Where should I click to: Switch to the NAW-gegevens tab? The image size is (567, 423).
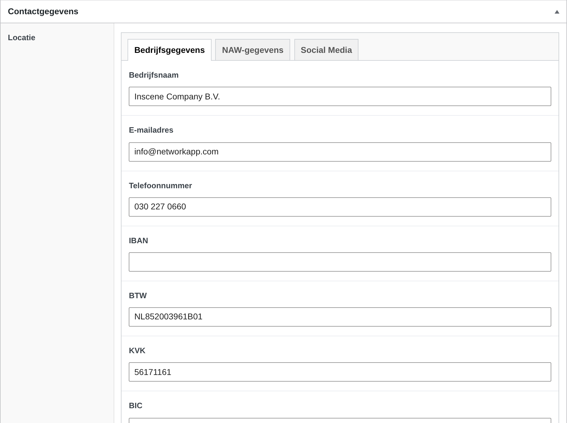[253, 50]
